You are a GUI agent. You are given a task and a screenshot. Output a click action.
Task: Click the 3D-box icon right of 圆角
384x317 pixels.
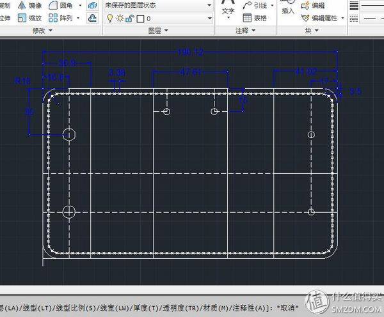pyautogui.click(x=92, y=5)
